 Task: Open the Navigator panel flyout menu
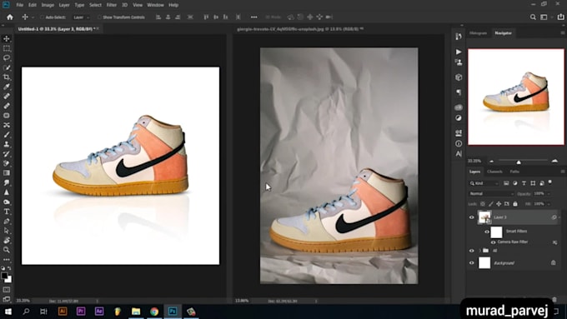pos(563,32)
